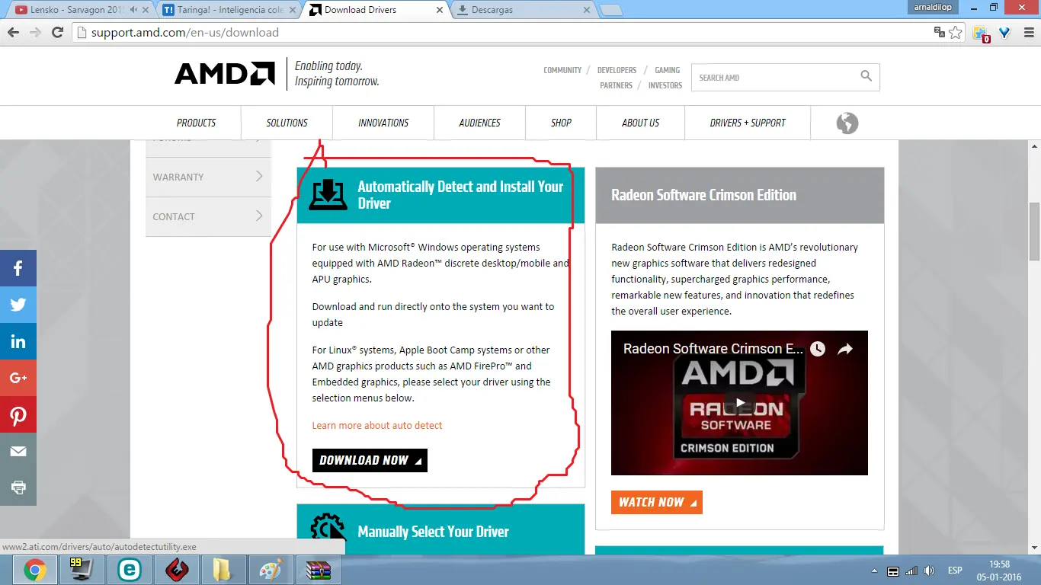Open the DRIVERS + SUPPORT menu
Image resolution: width=1041 pixels, height=585 pixels.
pos(748,123)
